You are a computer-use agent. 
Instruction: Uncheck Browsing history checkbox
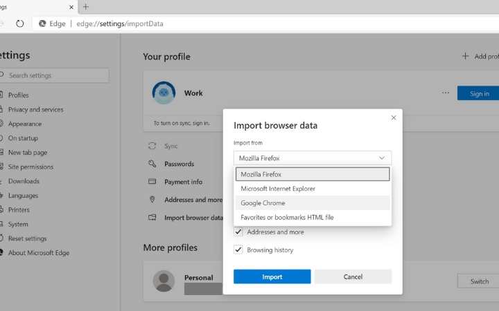click(x=238, y=249)
